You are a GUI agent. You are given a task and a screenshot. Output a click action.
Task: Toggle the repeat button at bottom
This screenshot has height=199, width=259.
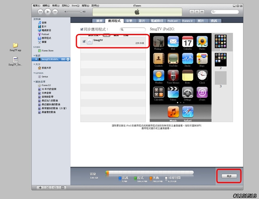[x=55, y=188]
